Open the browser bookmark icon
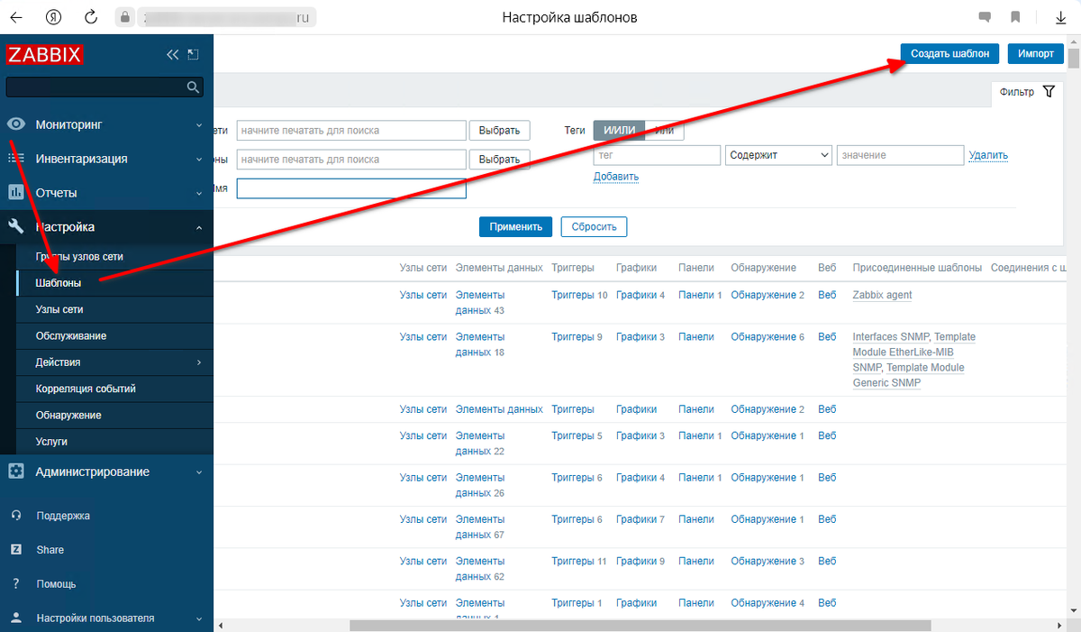 (1015, 17)
